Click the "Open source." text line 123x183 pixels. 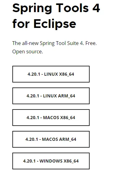28,51
